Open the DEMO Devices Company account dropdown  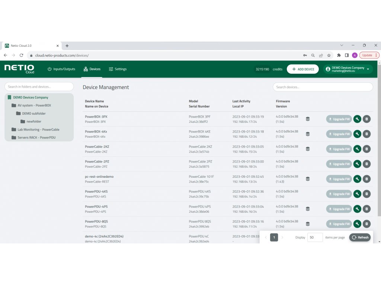click(348, 69)
